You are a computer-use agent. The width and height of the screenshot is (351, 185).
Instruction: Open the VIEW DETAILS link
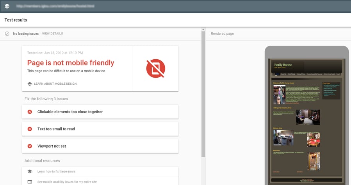tap(52, 34)
